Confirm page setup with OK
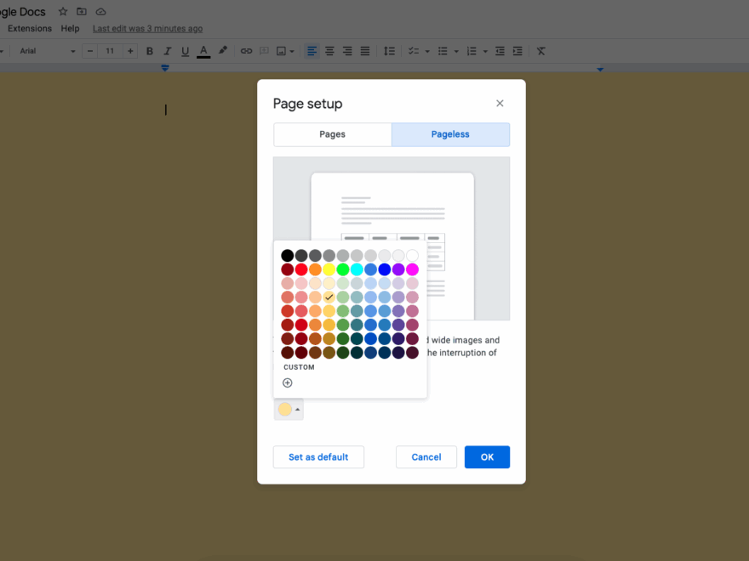 click(x=487, y=456)
